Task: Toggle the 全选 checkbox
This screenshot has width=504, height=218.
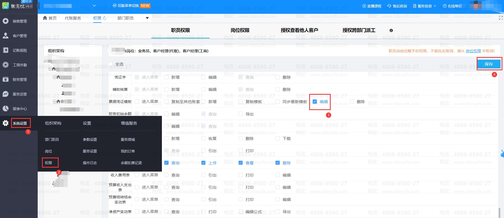Action: coord(111,64)
